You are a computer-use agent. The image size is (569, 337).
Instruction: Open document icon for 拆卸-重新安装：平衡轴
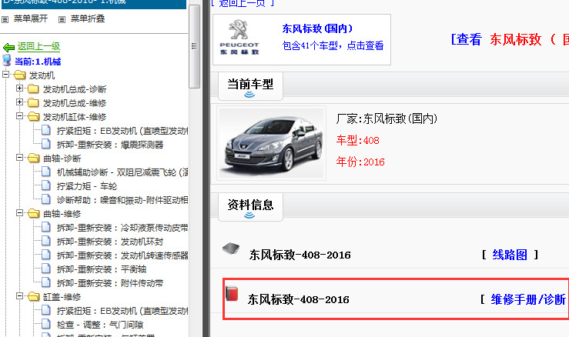[46, 269]
